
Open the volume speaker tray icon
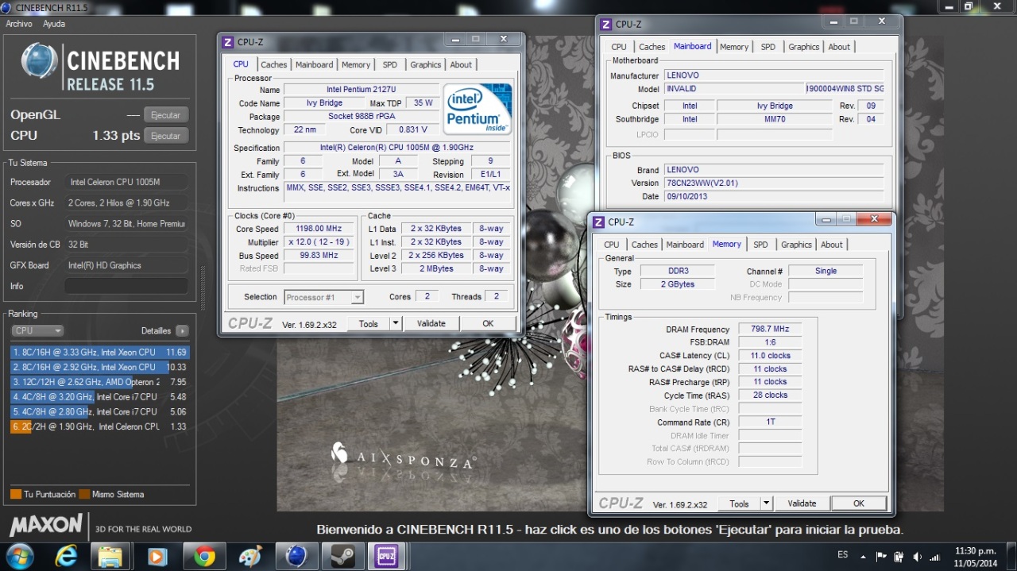coord(917,556)
